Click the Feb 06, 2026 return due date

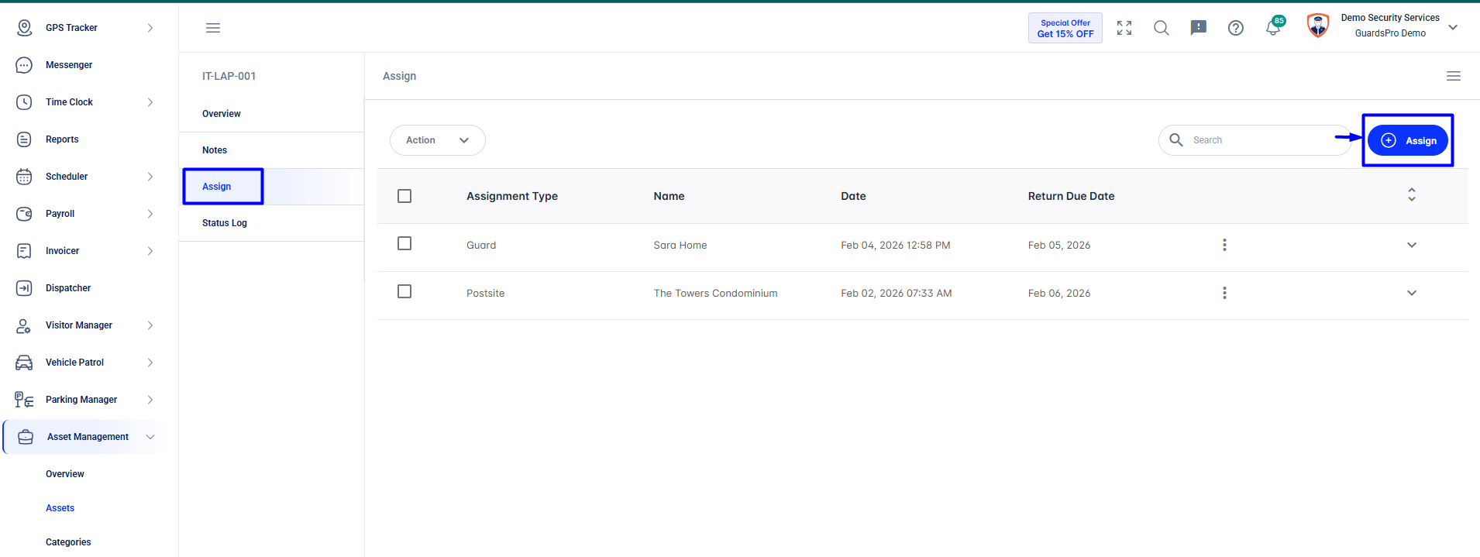(1059, 293)
